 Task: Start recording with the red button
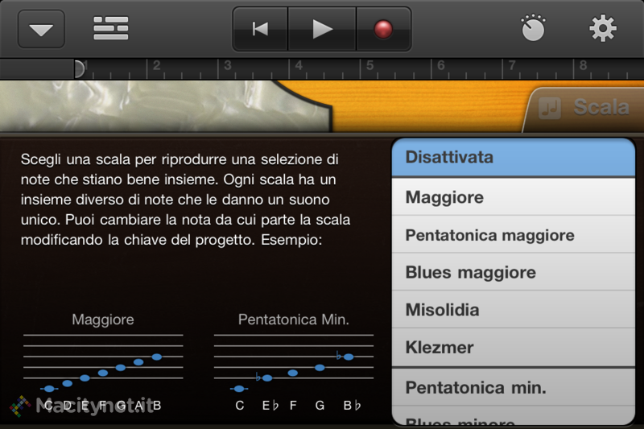click(x=383, y=29)
